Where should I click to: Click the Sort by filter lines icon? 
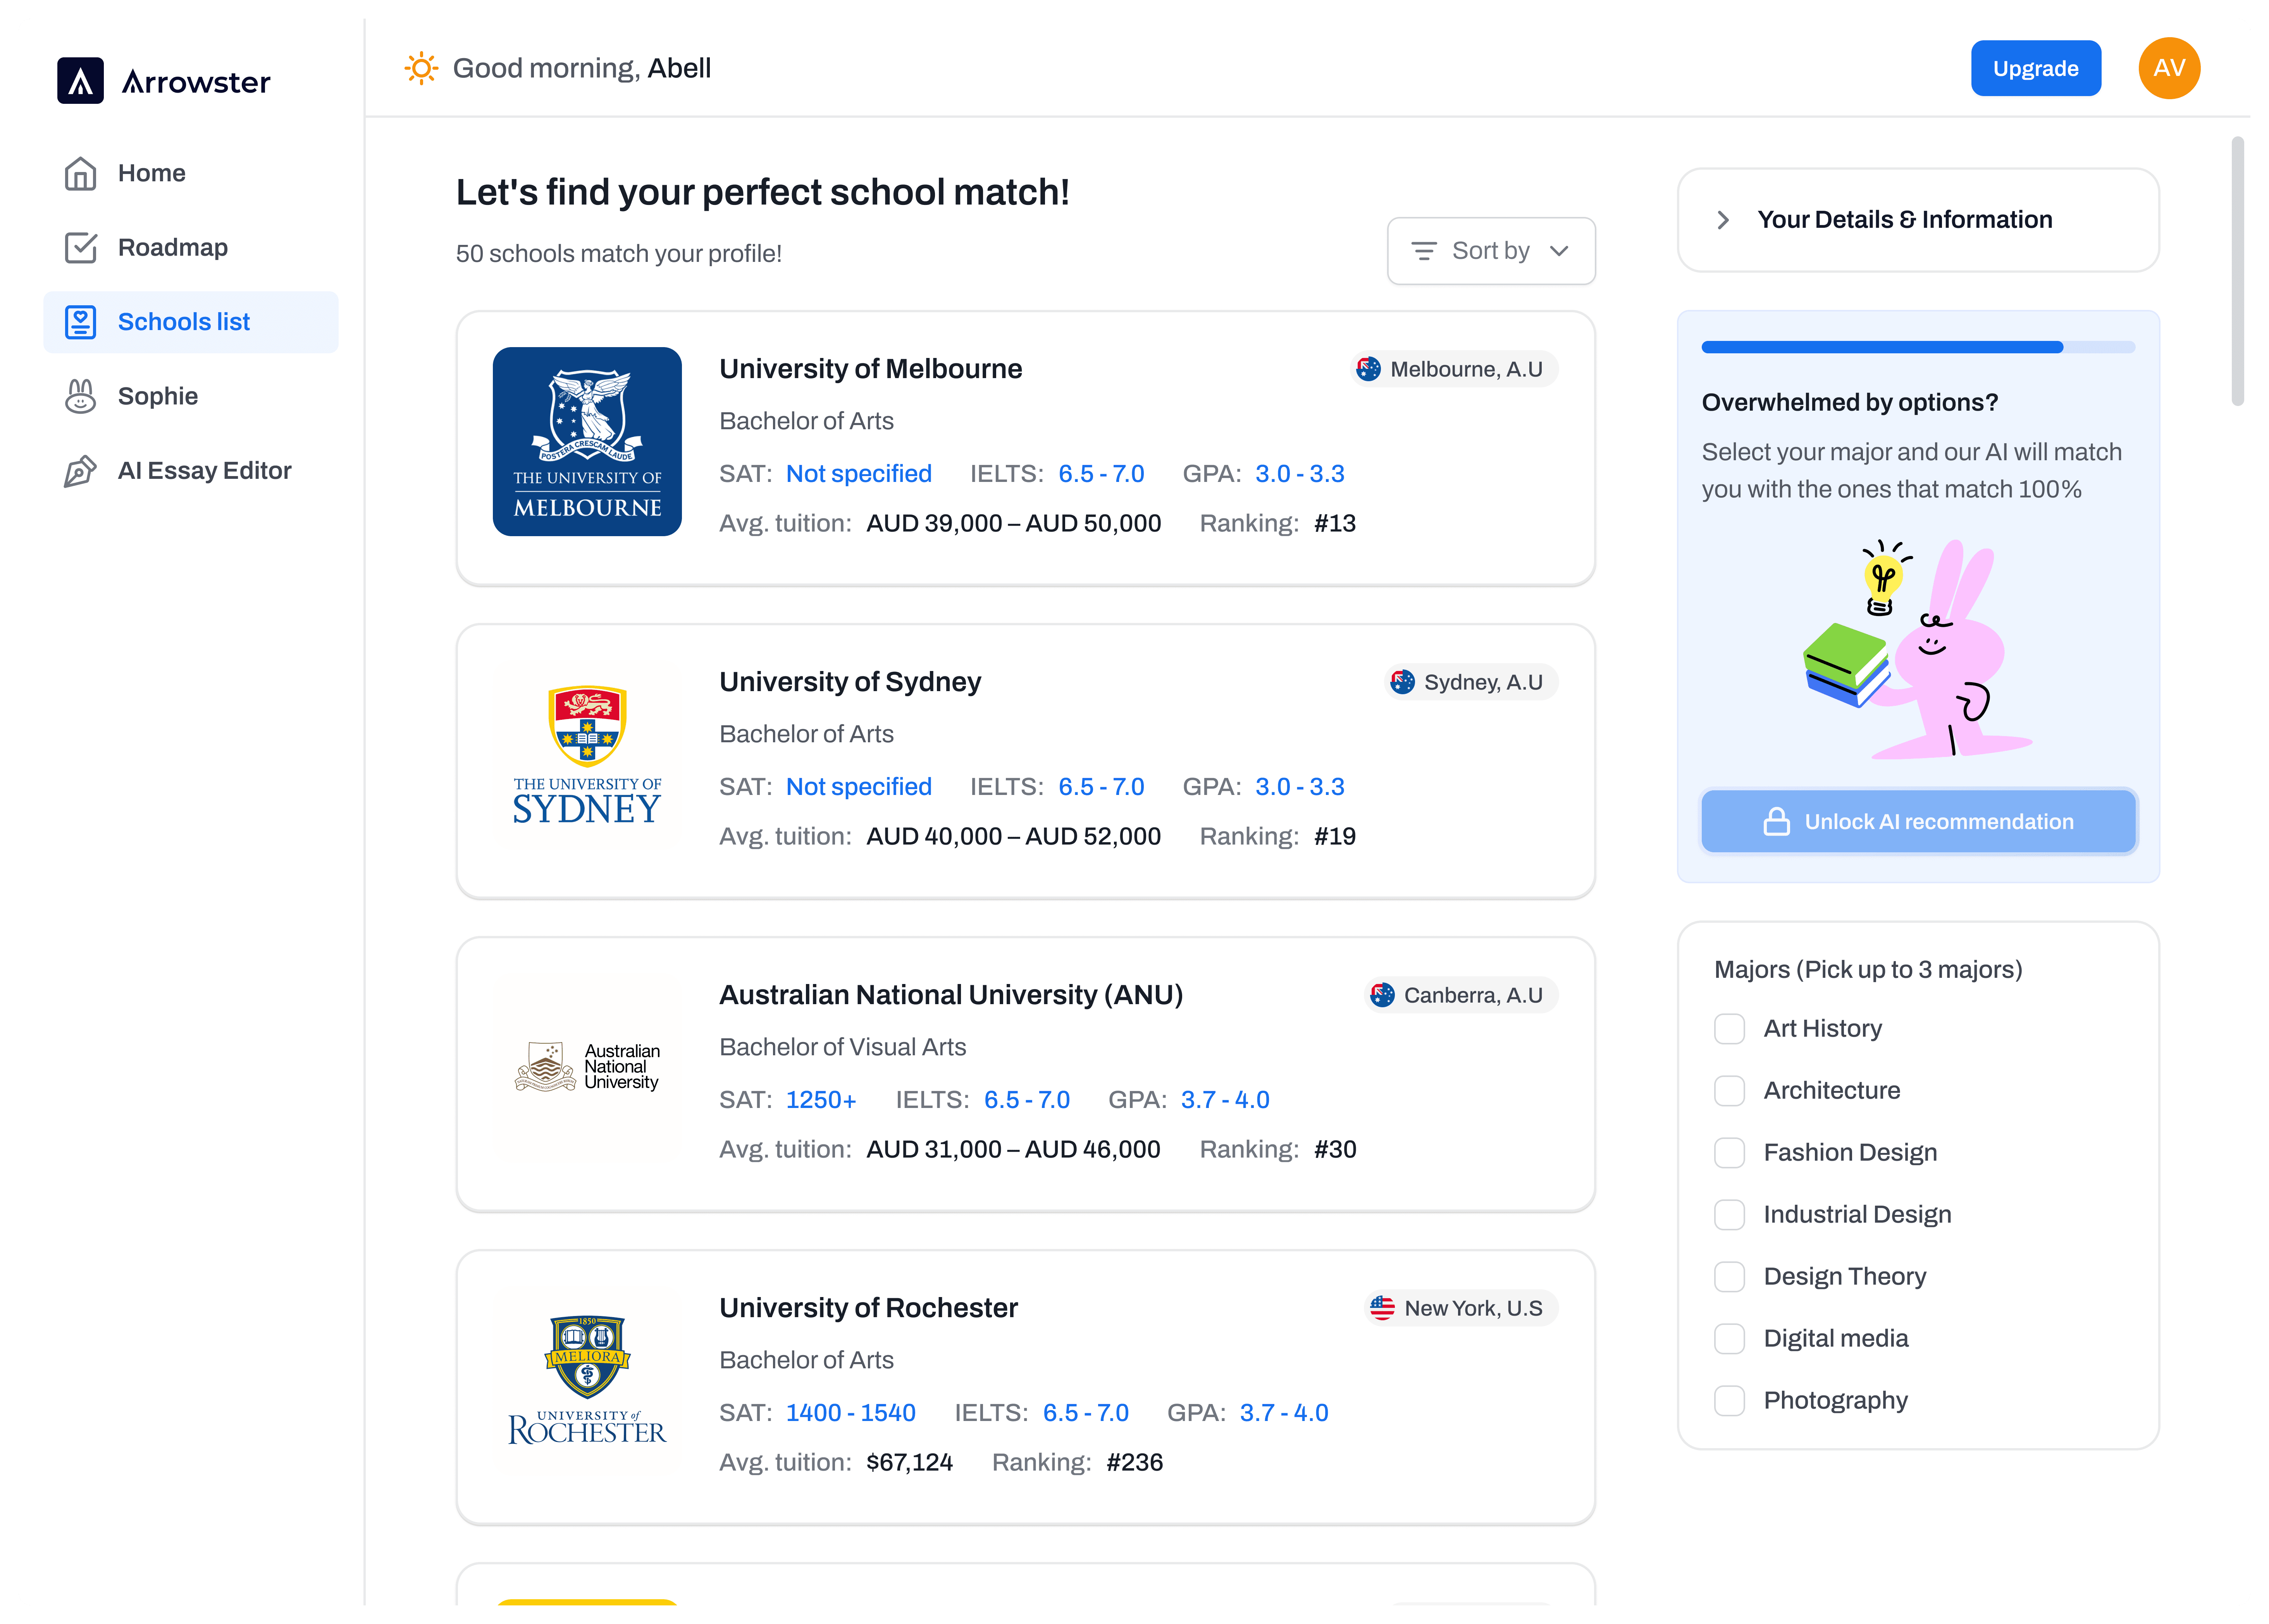[1423, 251]
